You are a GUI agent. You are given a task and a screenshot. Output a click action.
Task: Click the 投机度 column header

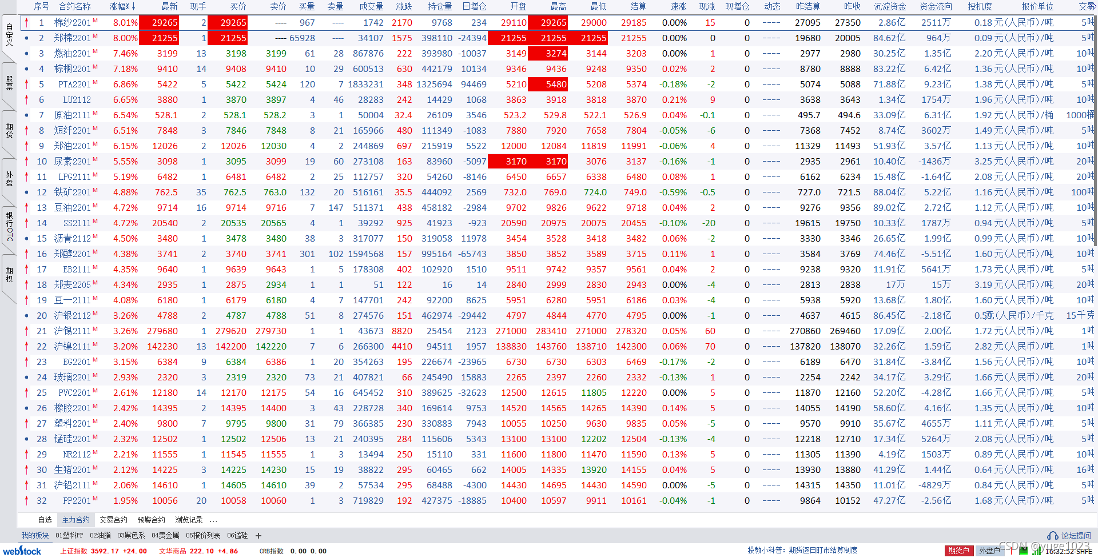[980, 7]
